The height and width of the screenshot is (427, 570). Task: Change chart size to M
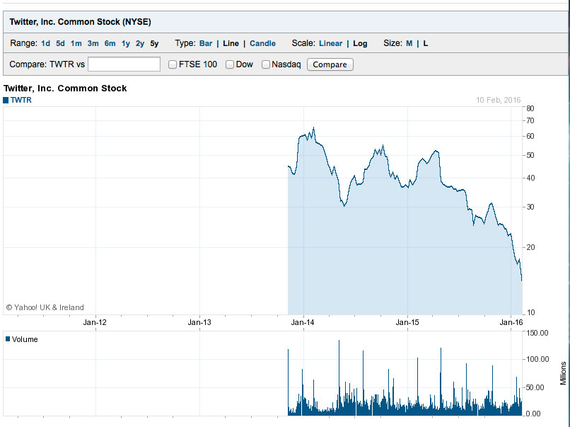(409, 43)
